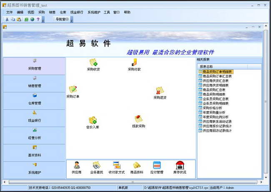Image resolution: width=271 pixels, height=192 pixels.
Task: Select 经营分析 sidebar panel
Action: tap(34, 135)
